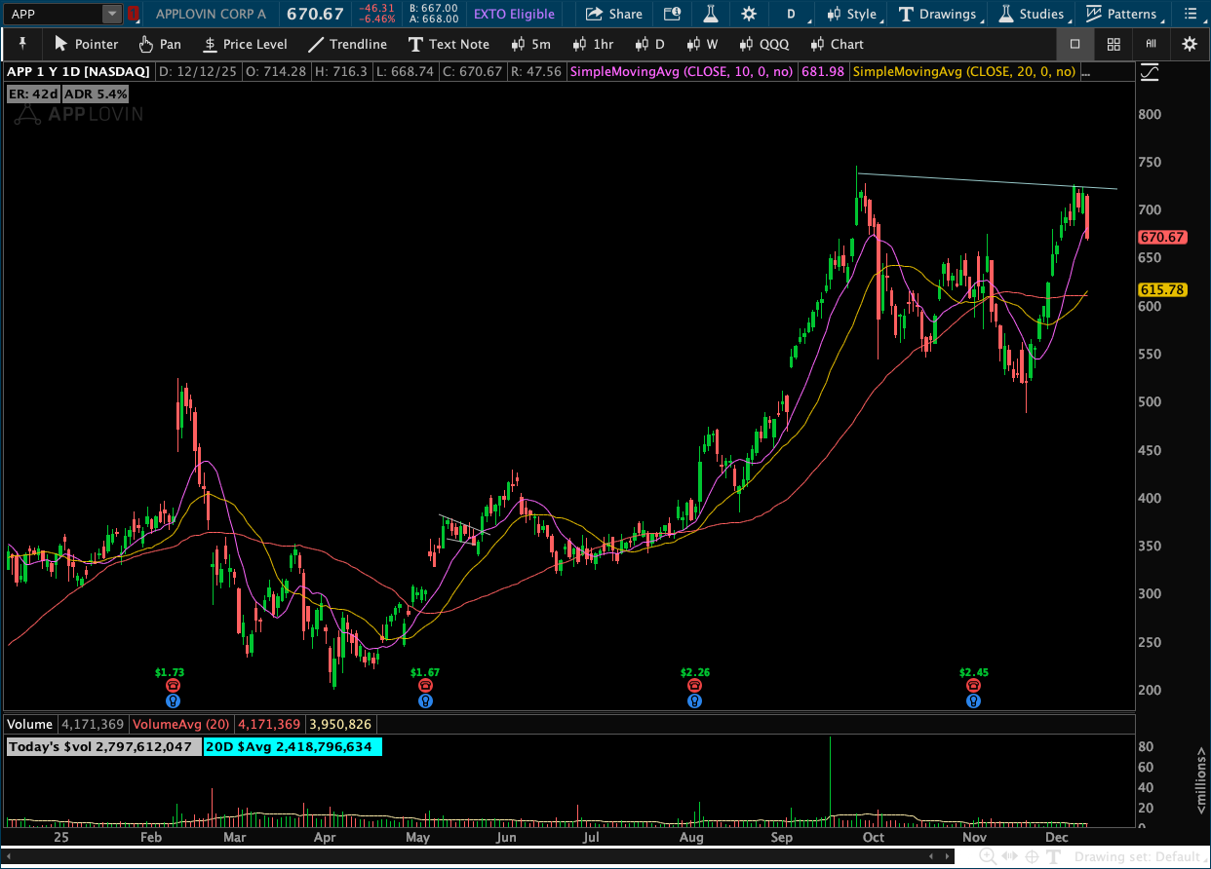This screenshot has height=869, width=1211.
Task: Click the ask price A: 668.00
Action: [x=434, y=19]
